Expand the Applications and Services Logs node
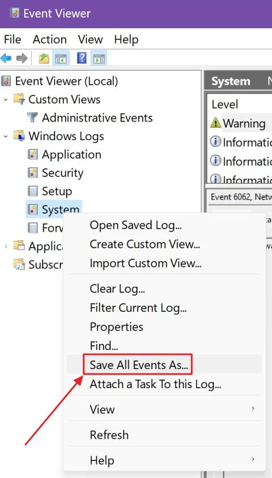272x478 pixels. pos(6,246)
